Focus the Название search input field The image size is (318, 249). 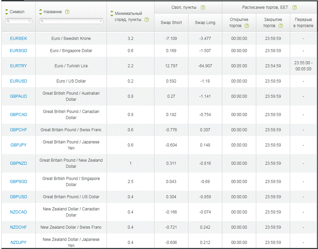point(71,21)
